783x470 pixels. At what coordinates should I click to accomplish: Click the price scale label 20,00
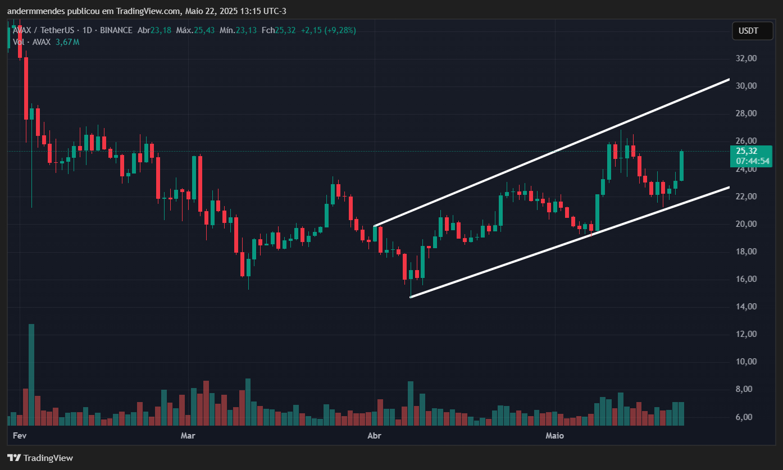746,224
